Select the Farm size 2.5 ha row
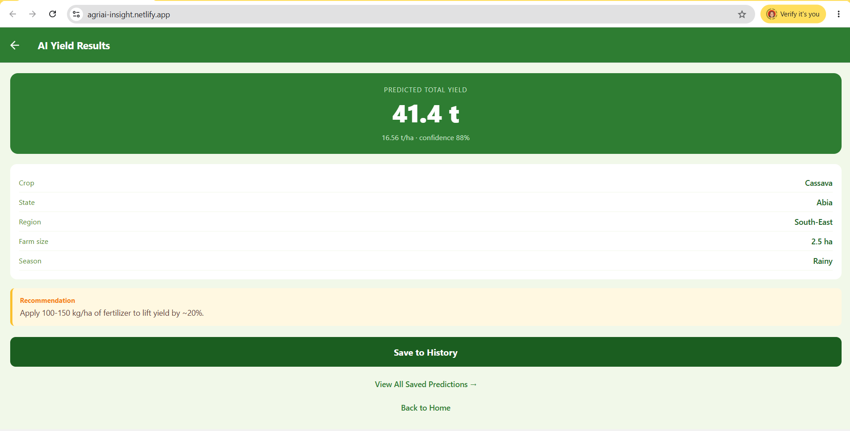 click(426, 241)
